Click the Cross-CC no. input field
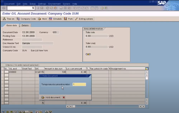The height and width of the screenshot is (113, 179). point(32,47)
